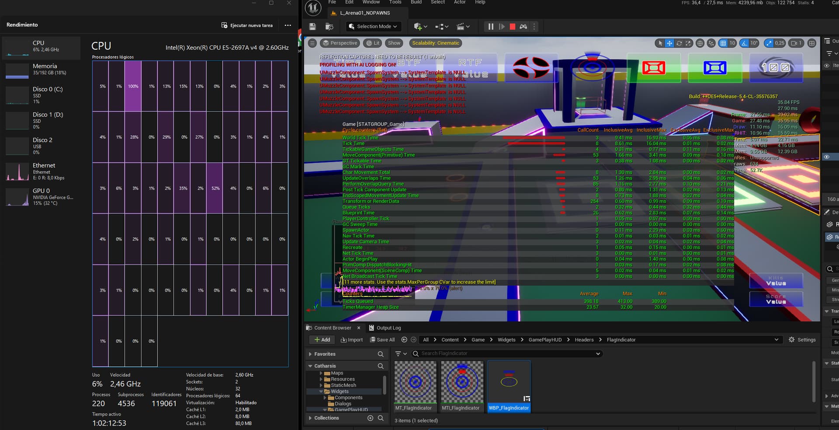
Task: Click Save All in Content Browser
Action: click(x=382, y=340)
